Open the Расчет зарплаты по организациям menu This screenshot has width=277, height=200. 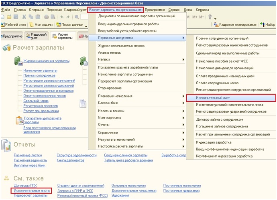(116, 10)
